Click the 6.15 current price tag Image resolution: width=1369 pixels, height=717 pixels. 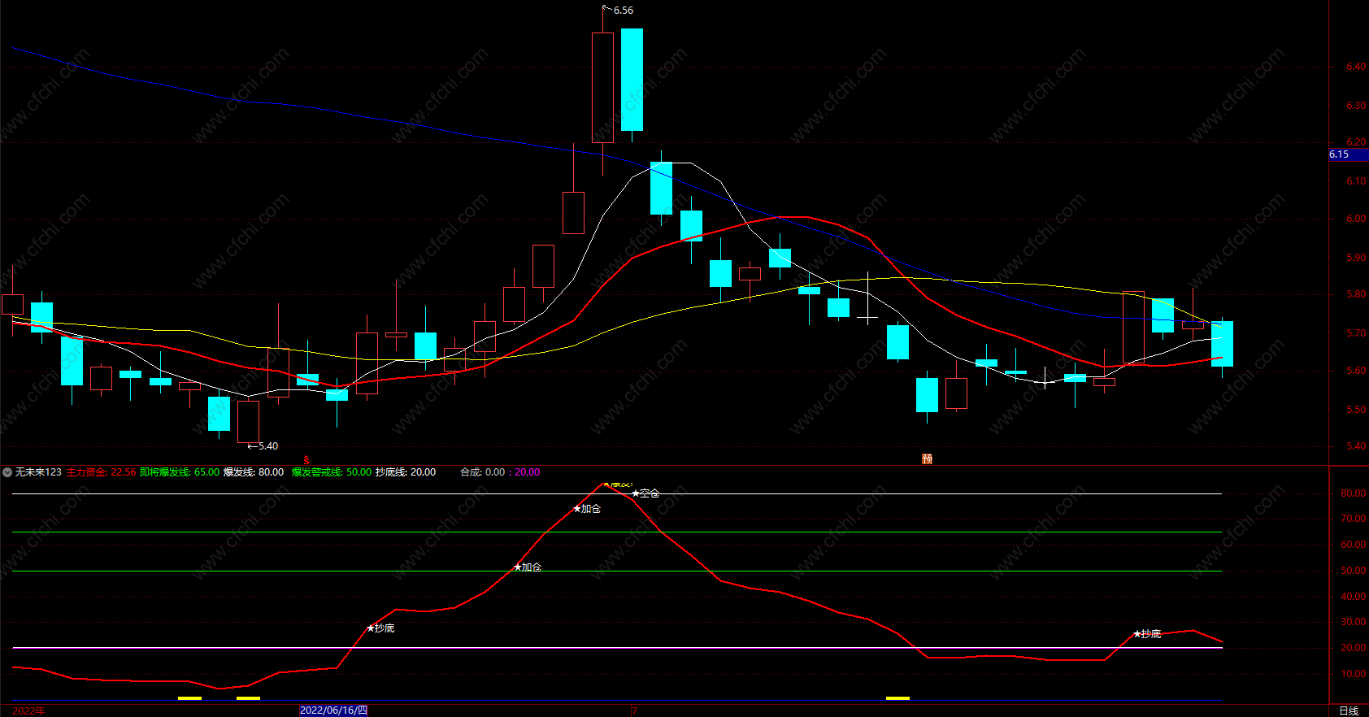coord(1340,154)
